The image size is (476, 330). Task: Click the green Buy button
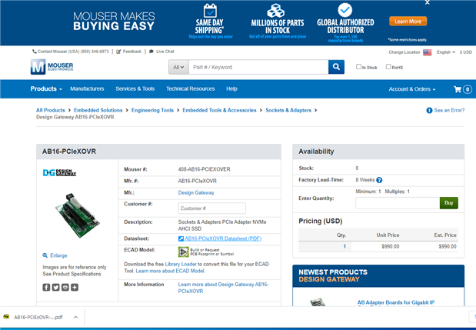(448, 203)
